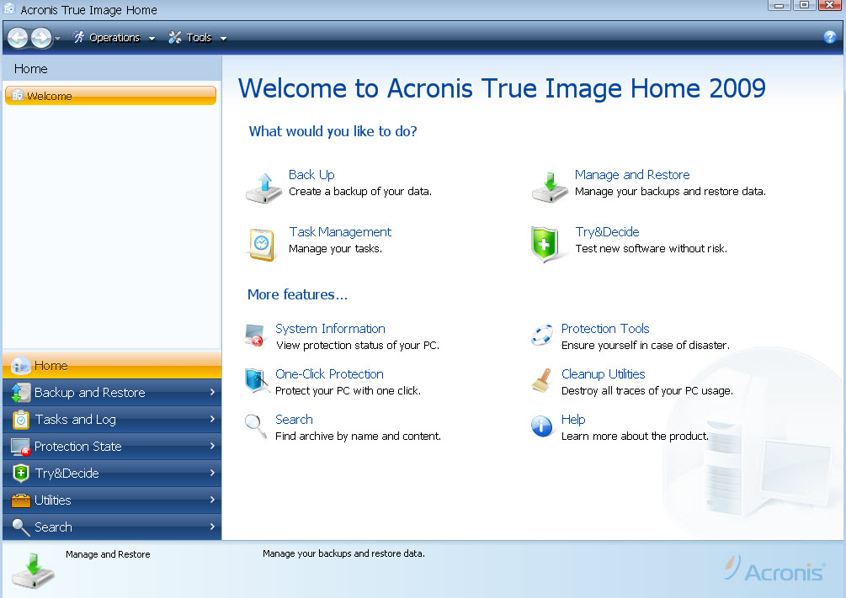
Task: Click the Try&Decide green shield icon
Action: coord(545,244)
